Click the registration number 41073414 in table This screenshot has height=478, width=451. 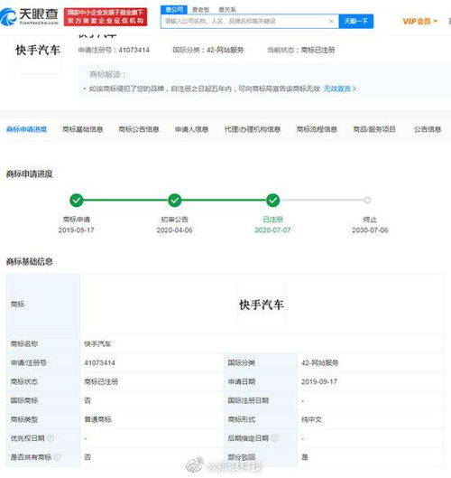coord(99,362)
